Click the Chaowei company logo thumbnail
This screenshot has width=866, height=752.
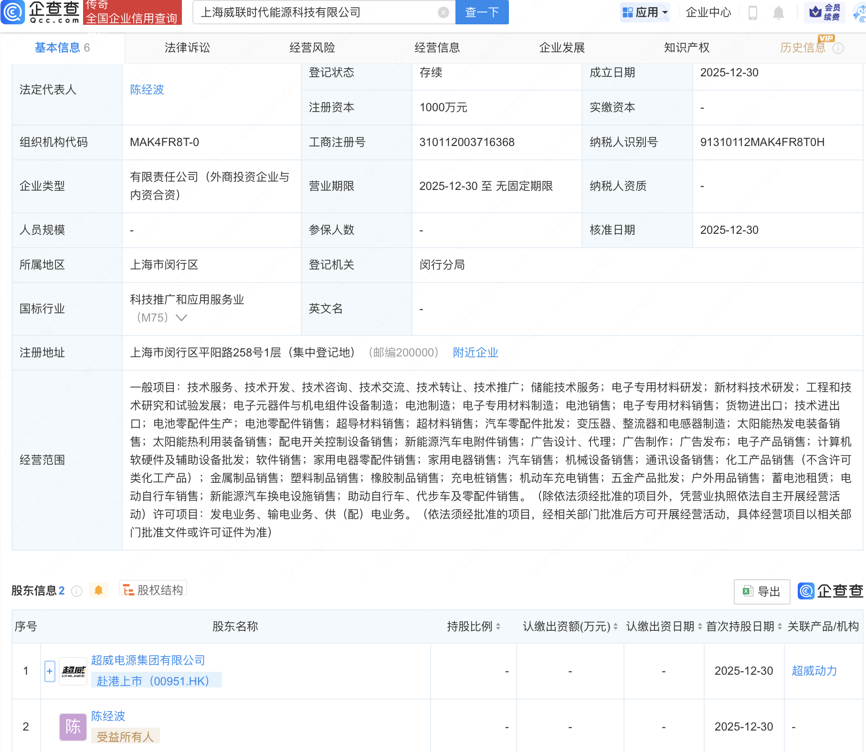coord(73,671)
